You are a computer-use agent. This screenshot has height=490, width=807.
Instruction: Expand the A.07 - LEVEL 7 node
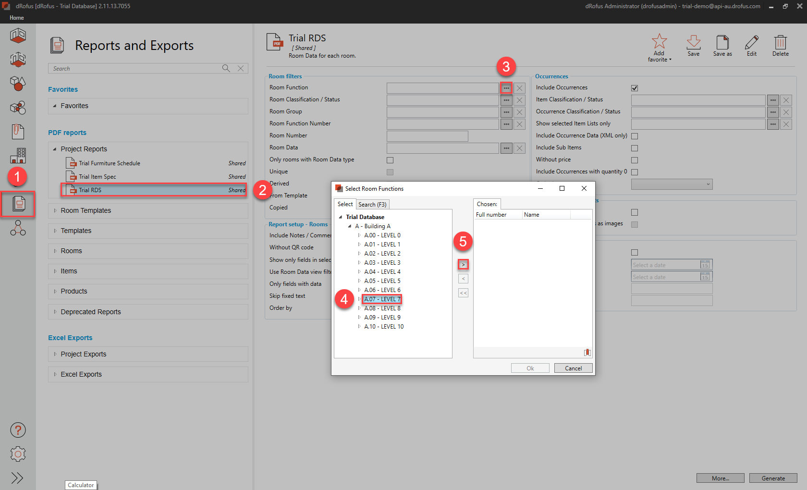click(358, 299)
